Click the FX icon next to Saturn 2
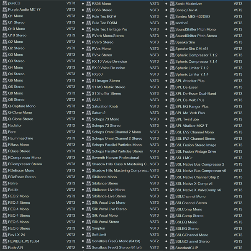Screen dimensions: 251x251 click(x=89, y=113)
